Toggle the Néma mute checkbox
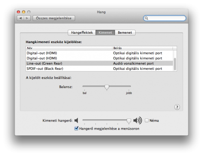Image resolution: width=203 pixels, height=156 pixels. point(147,120)
